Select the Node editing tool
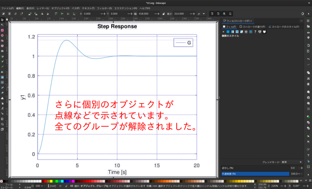Screen dimensions: 312x189 click(x=2, y=25)
